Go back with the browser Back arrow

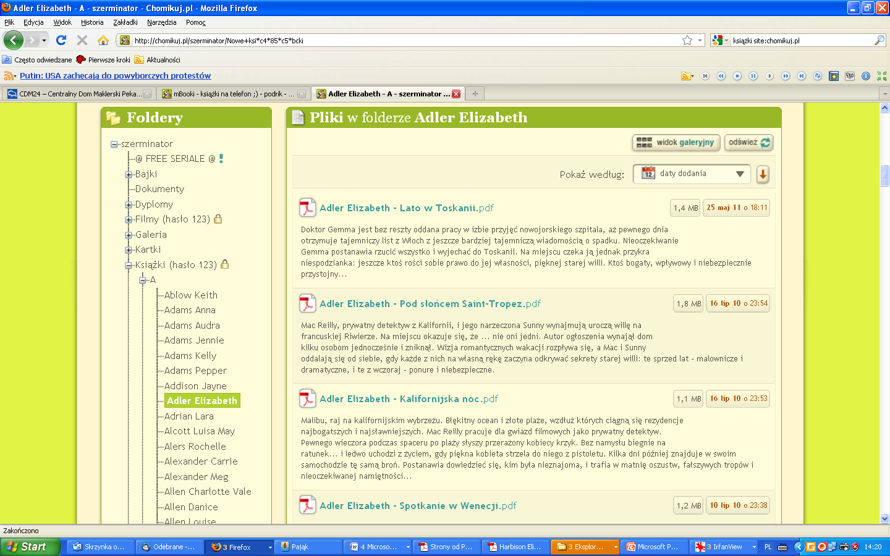coord(13,40)
